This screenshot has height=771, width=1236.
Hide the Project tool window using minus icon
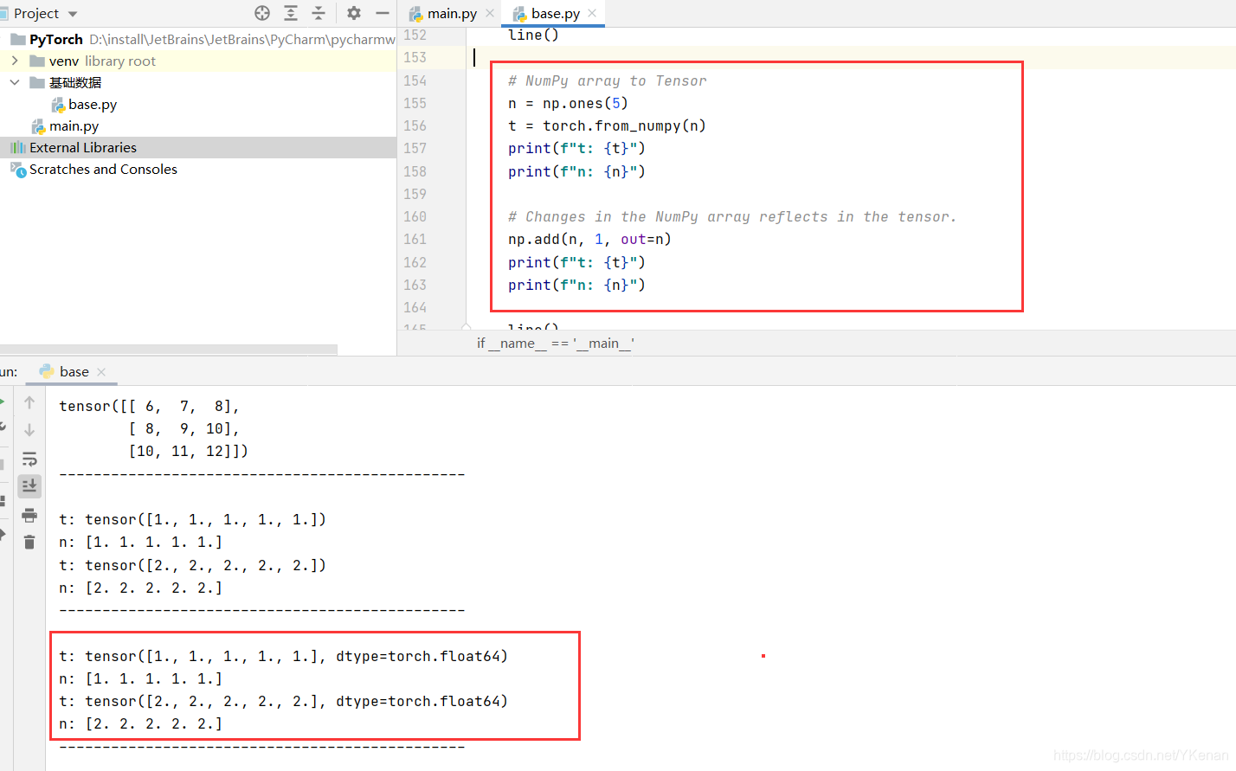382,13
